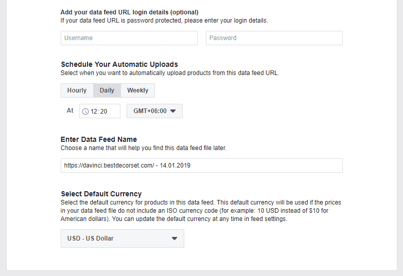Click the clock icon in the time field
The image size is (403, 276).
coord(85,111)
